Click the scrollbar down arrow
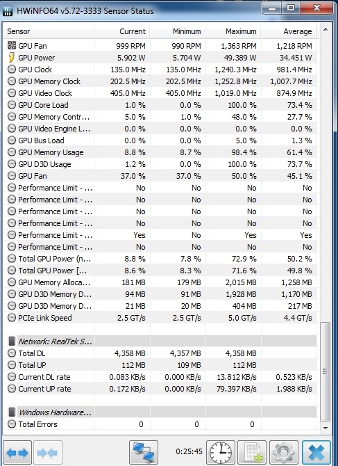 (x=326, y=428)
